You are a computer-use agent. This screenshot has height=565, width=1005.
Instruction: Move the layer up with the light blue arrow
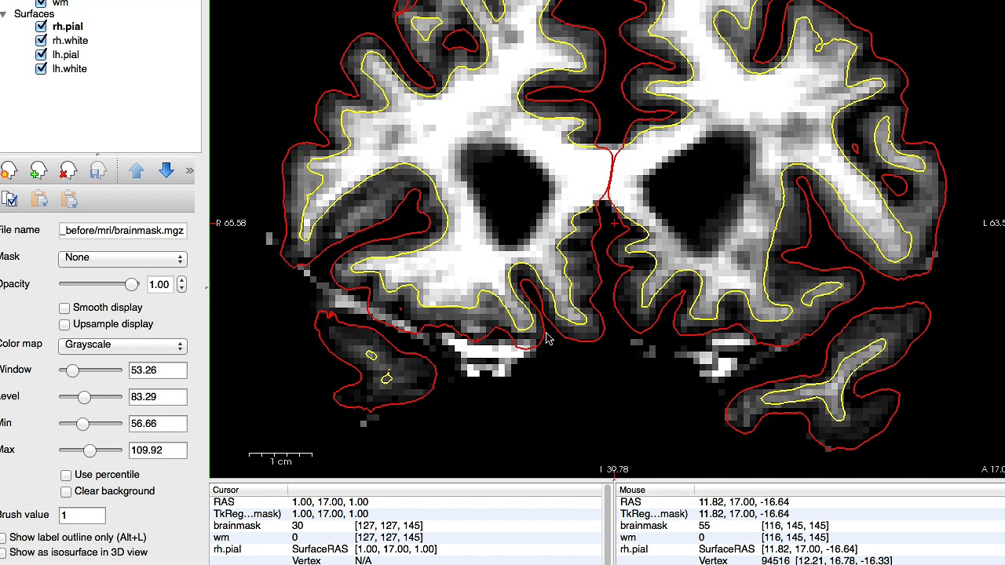pos(137,171)
